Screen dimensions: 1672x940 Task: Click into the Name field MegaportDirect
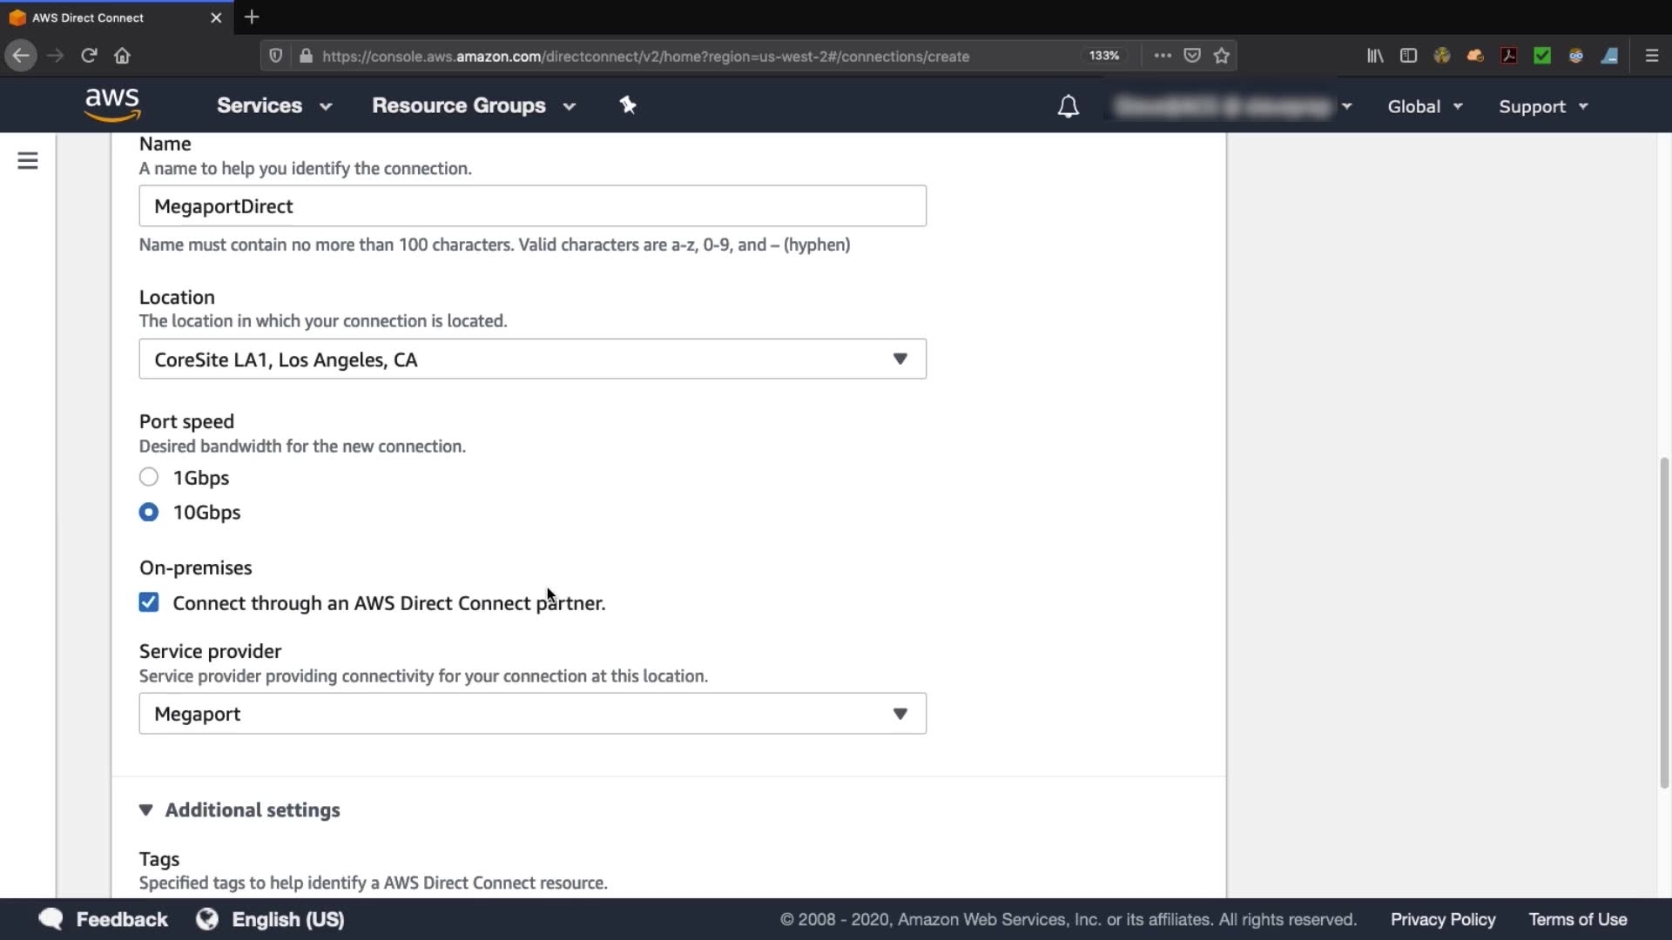[x=532, y=206]
